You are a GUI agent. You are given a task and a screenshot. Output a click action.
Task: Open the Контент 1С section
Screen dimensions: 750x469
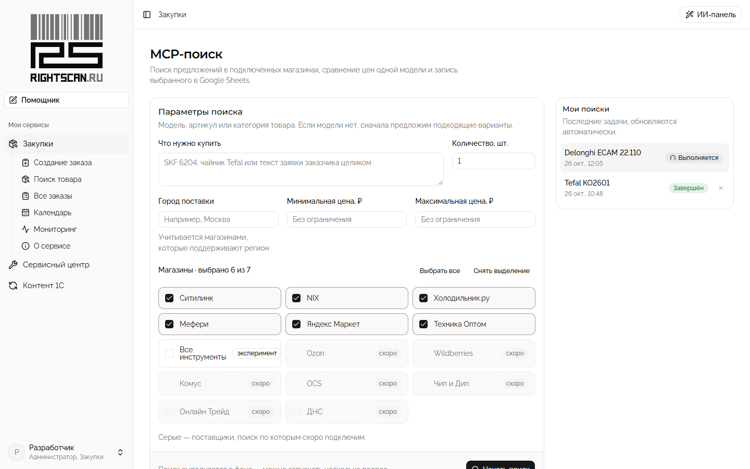pyautogui.click(x=66, y=286)
